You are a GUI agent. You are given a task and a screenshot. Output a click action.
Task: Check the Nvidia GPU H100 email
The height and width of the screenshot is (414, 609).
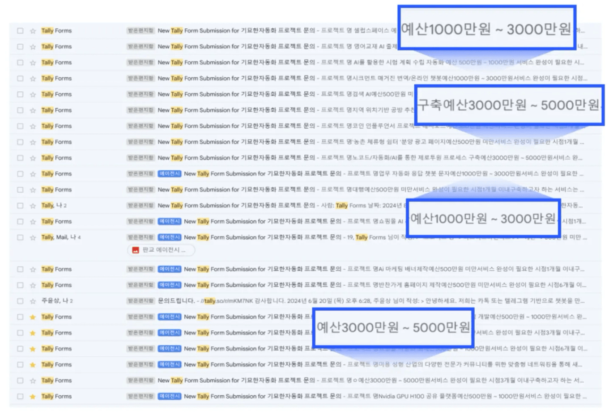click(20, 397)
